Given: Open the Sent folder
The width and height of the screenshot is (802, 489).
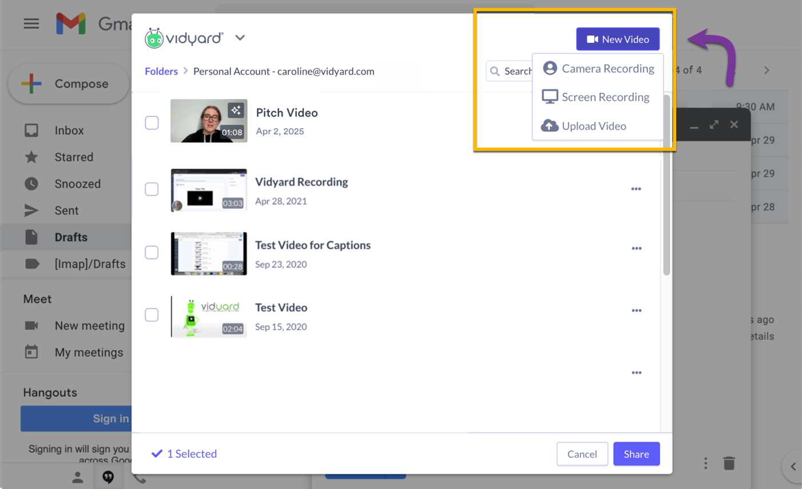Looking at the screenshot, I should (x=66, y=211).
